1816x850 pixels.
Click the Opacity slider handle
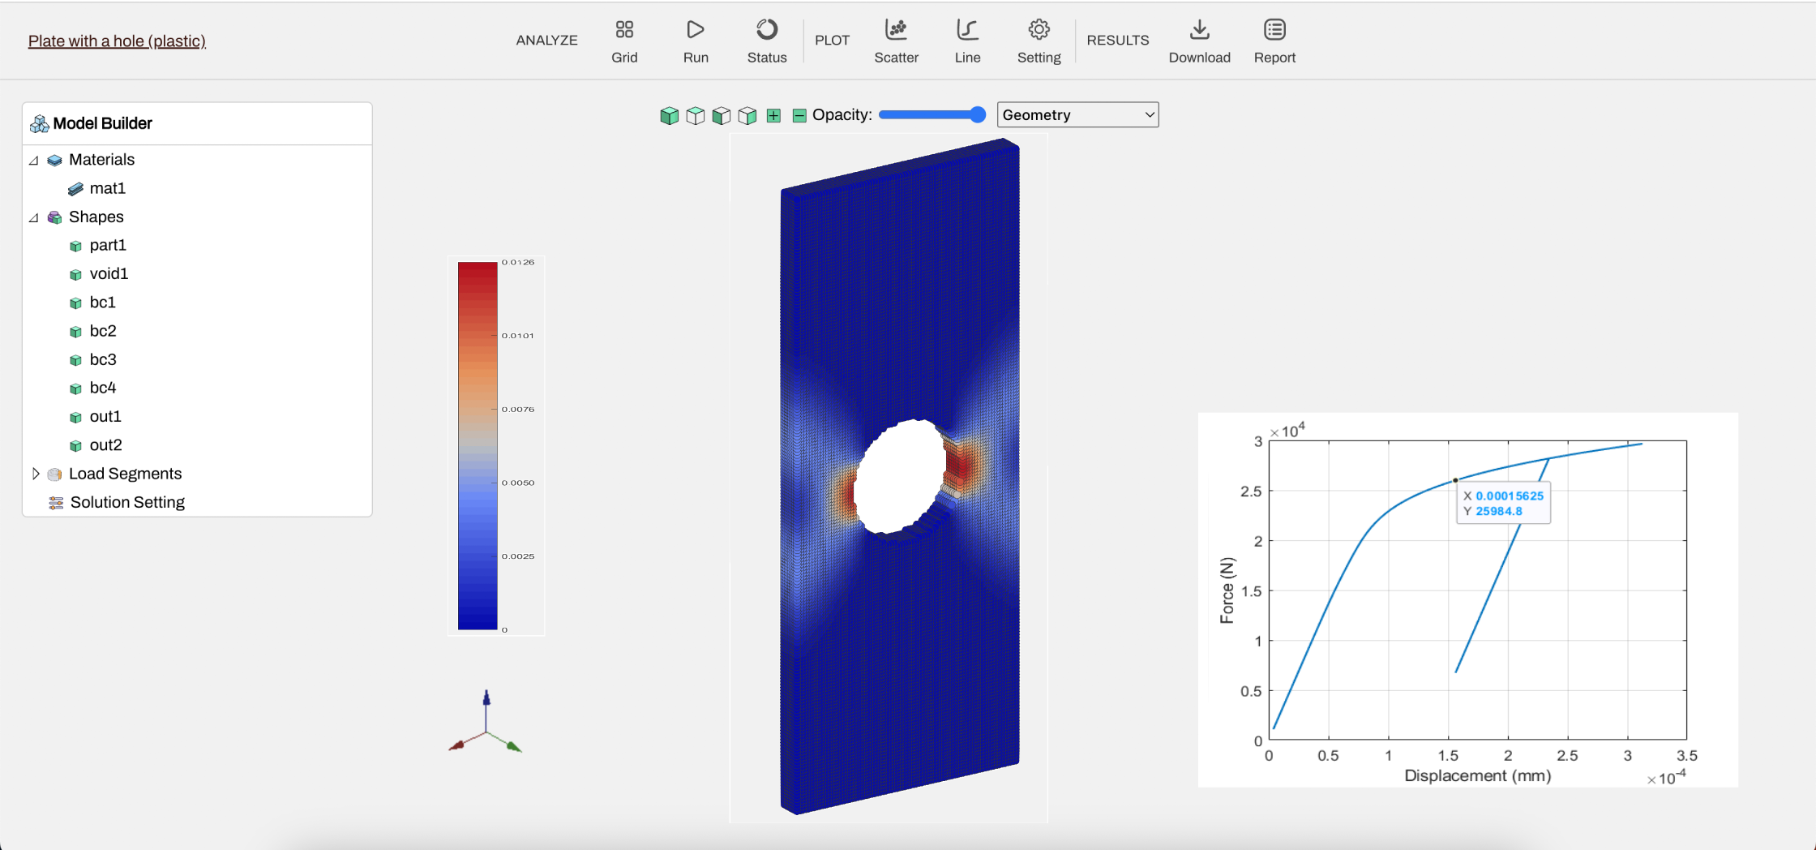(x=978, y=114)
